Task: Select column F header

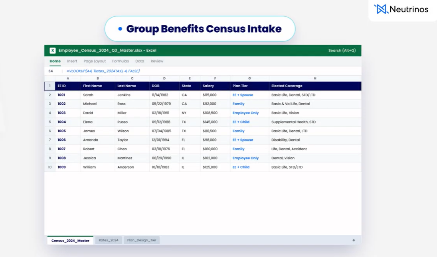Action: 215,78
